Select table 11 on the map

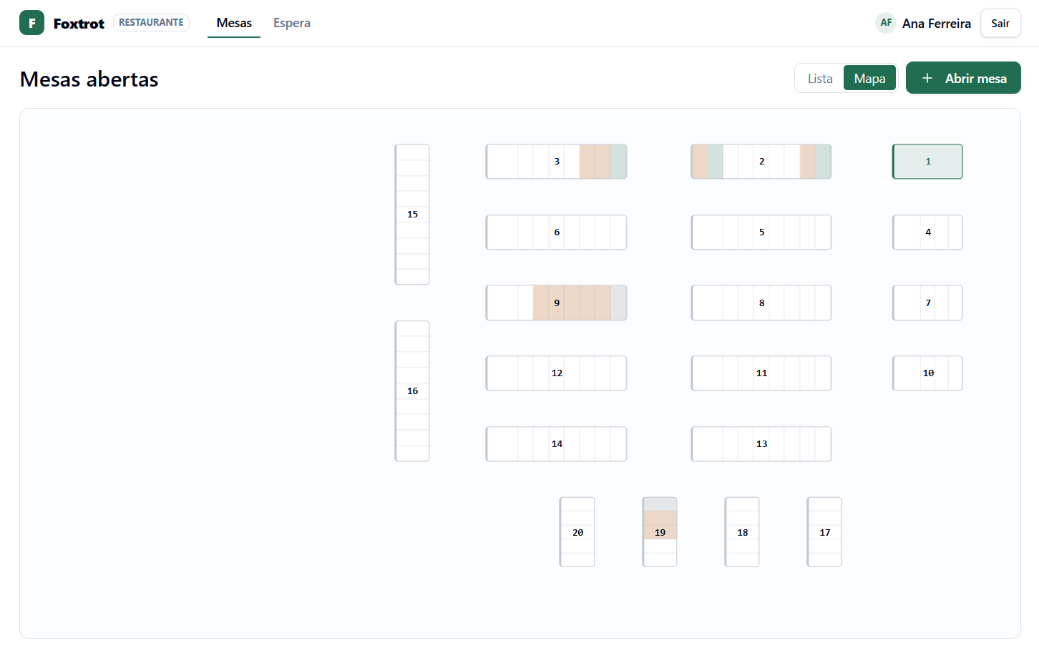(x=761, y=373)
